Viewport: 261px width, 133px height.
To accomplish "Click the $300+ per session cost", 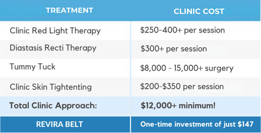I will coord(173,48).
